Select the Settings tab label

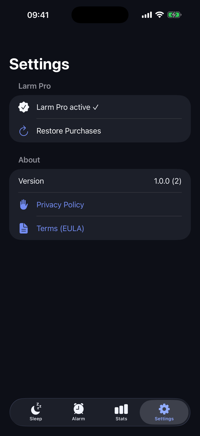tap(164, 419)
